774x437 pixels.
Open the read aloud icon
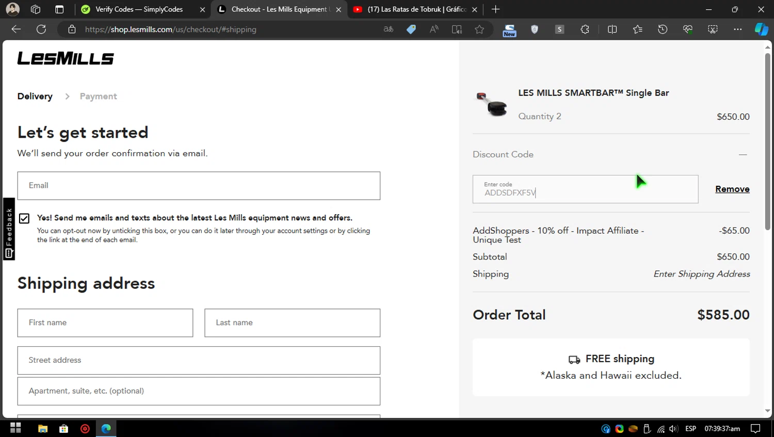pos(434,29)
